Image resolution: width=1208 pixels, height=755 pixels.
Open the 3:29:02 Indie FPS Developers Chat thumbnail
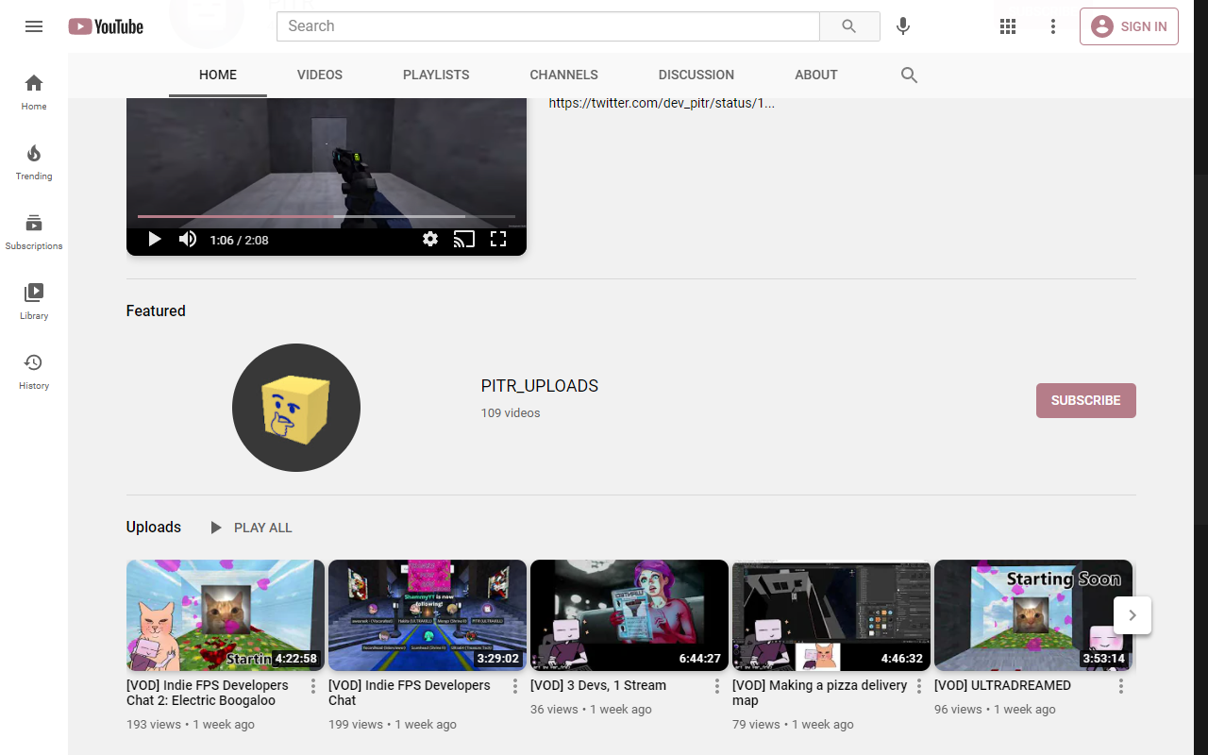click(428, 615)
